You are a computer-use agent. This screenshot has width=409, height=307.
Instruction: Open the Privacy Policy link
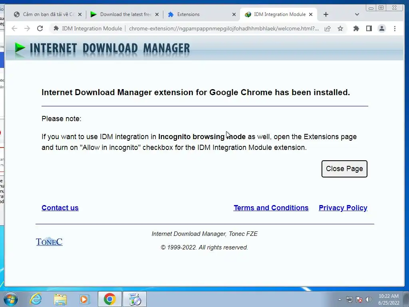tap(343, 208)
